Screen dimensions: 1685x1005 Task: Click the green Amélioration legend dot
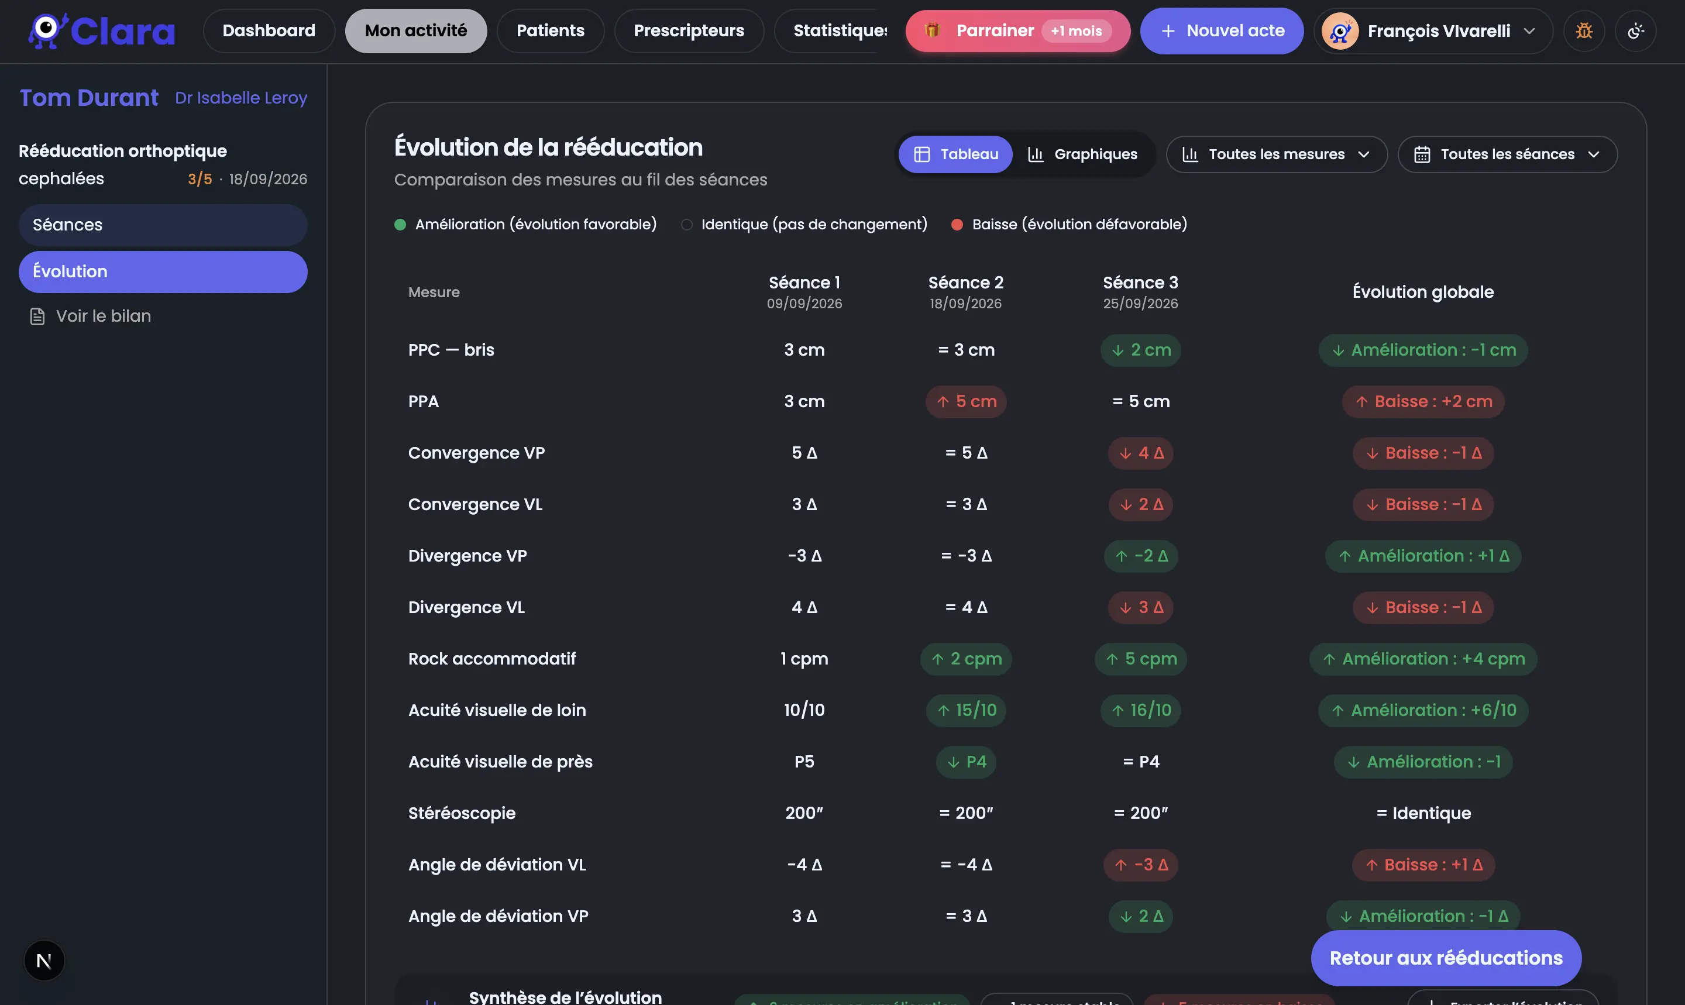pyautogui.click(x=400, y=224)
